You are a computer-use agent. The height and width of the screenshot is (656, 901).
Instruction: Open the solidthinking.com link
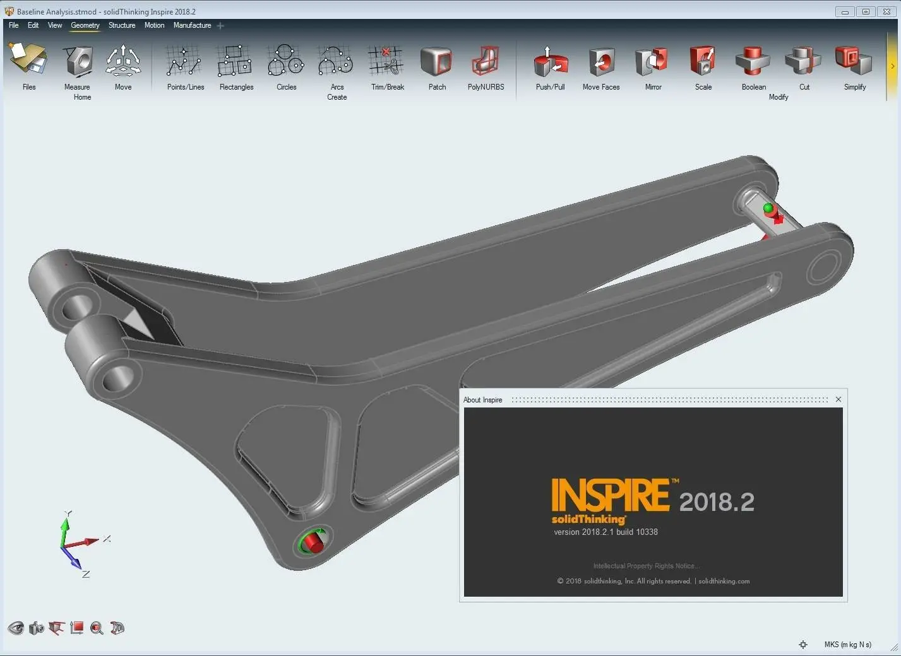click(x=724, y=581)
